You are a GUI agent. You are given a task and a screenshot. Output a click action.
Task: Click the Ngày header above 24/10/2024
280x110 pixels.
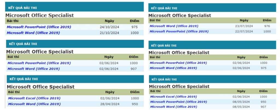(109, 21)
